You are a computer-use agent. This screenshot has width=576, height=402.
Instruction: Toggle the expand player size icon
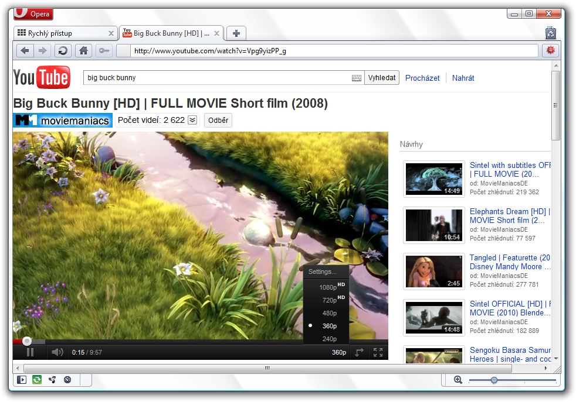[359, 352]
